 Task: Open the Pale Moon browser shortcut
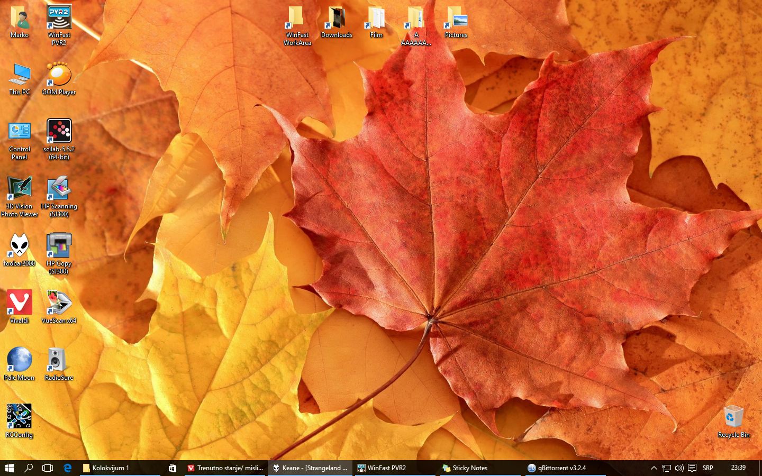tap(20, 364)
